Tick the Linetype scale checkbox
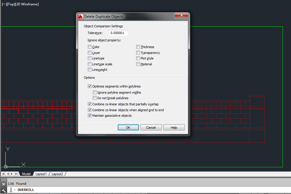Viewport: 291px width, 194px height. pyautogui.click(x=90, y=64)
